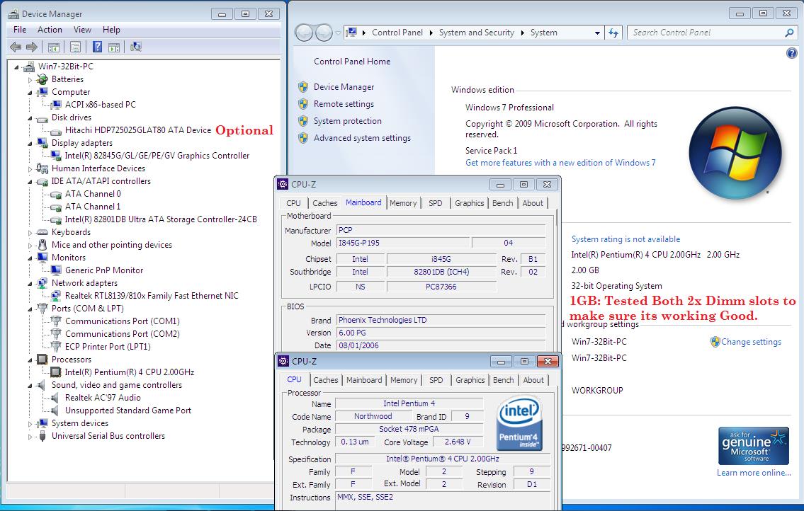Screen dimensions: 804x511
Task: Select Communications Port (COM2) tree item
Action: coord(122,333)
